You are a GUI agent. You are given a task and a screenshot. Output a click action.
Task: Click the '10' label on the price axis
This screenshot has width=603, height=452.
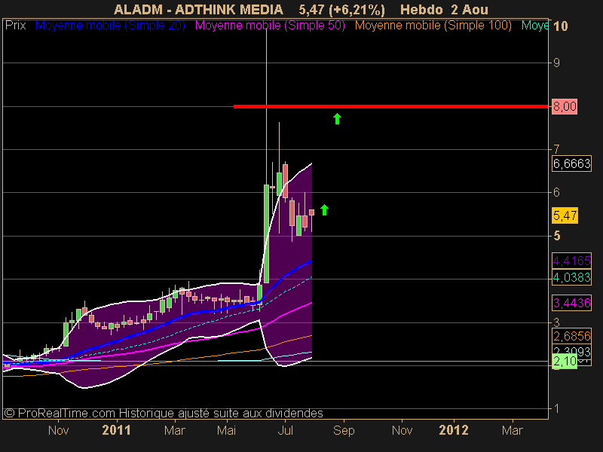pos(560,26)
